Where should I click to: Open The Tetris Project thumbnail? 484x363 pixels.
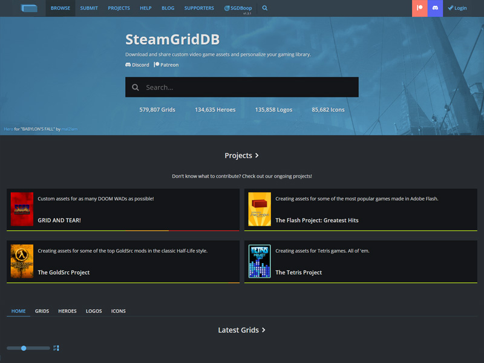[259, 261]
